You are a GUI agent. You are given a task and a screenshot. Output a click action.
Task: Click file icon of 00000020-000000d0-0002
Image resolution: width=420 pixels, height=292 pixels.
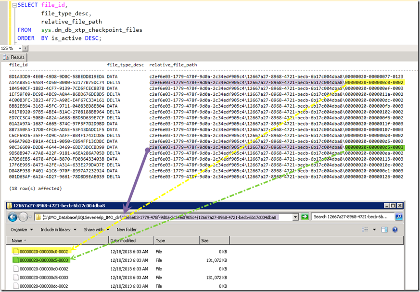point(15,269)
